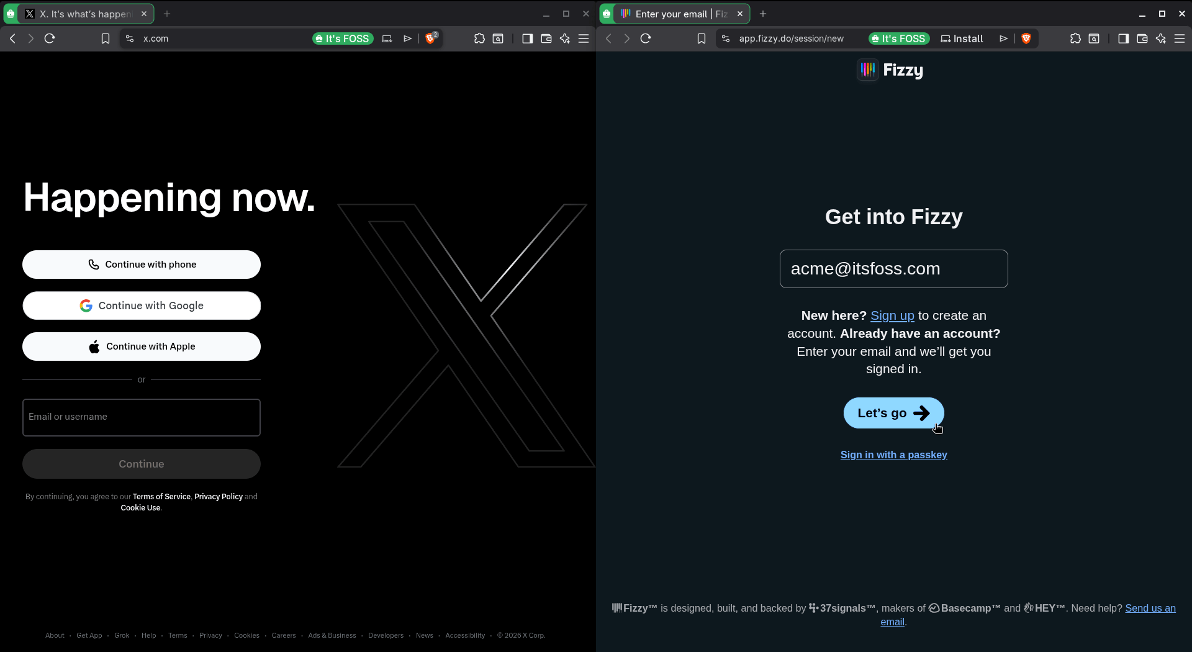Click the email field containing acme@itsfoss.com
1192x652 pixels.
pyautogui.click(x=893, y=269)
